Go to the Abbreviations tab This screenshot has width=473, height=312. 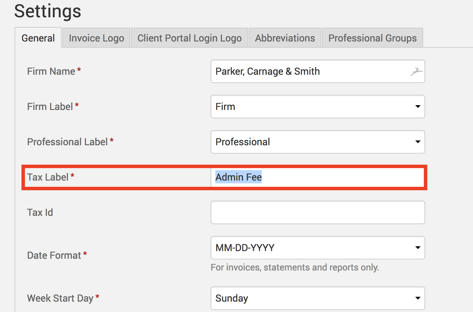(x=285, y=38)
